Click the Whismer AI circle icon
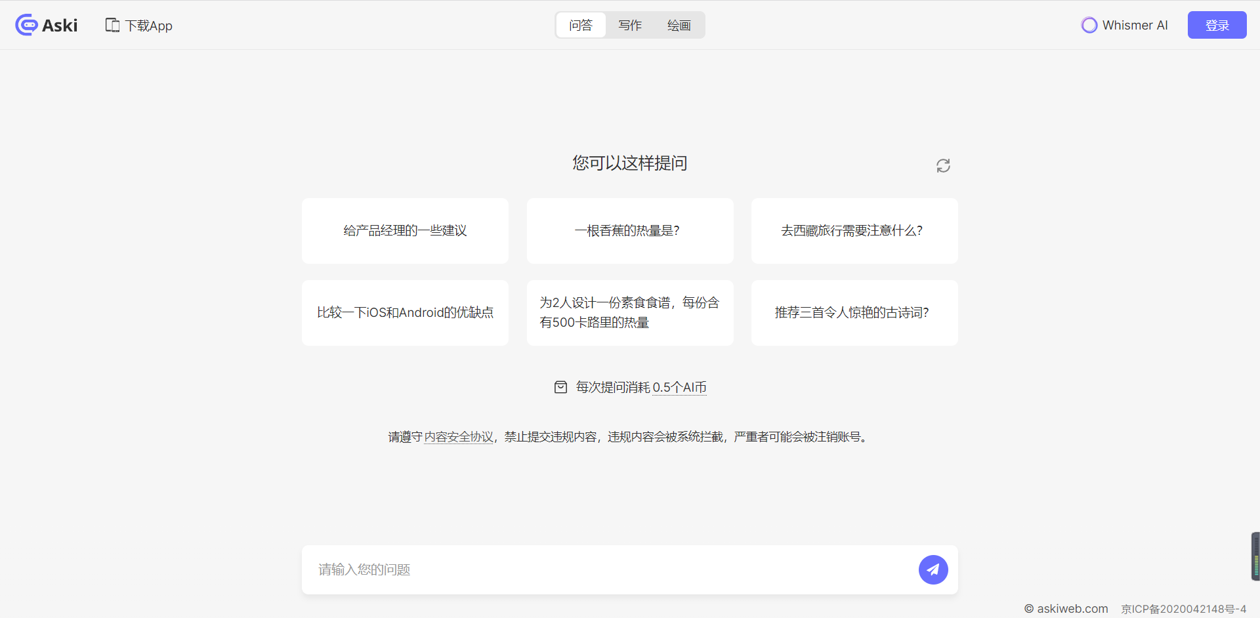 [1089, 25]
